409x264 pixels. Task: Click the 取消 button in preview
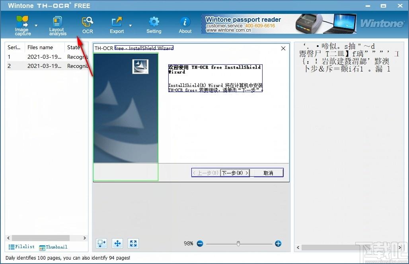click(269, 173)
